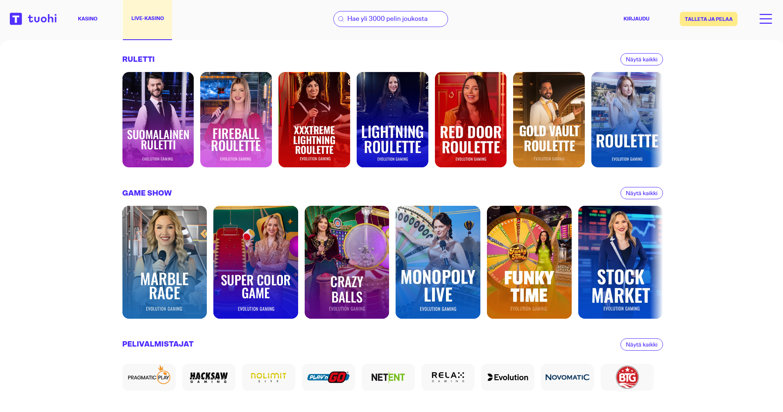Switch to the Kasino tab
This screenshot has width=783, height=412.
(88, 19)
